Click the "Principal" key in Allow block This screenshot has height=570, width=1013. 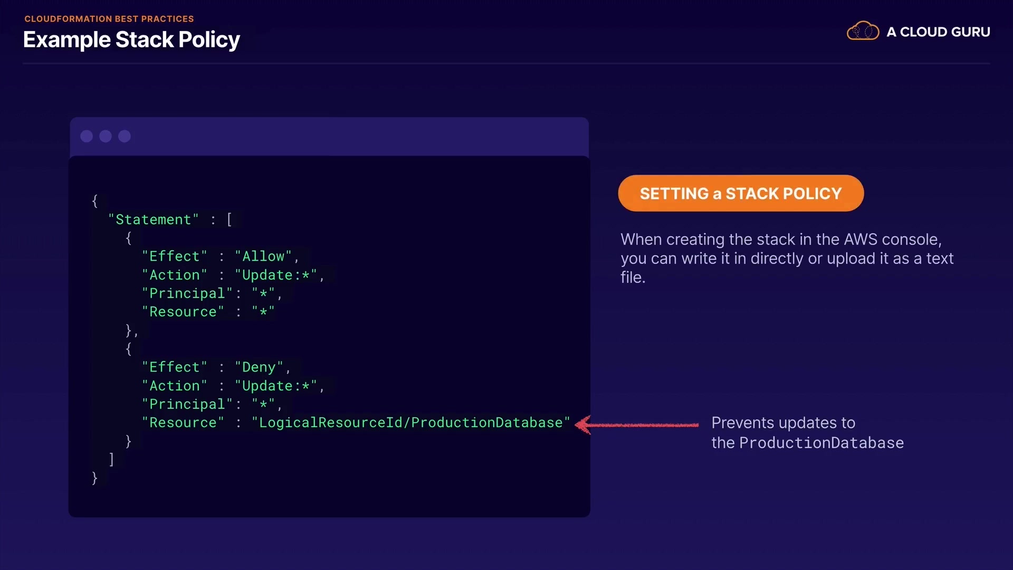pyautogui.click(x=187, y=293)
